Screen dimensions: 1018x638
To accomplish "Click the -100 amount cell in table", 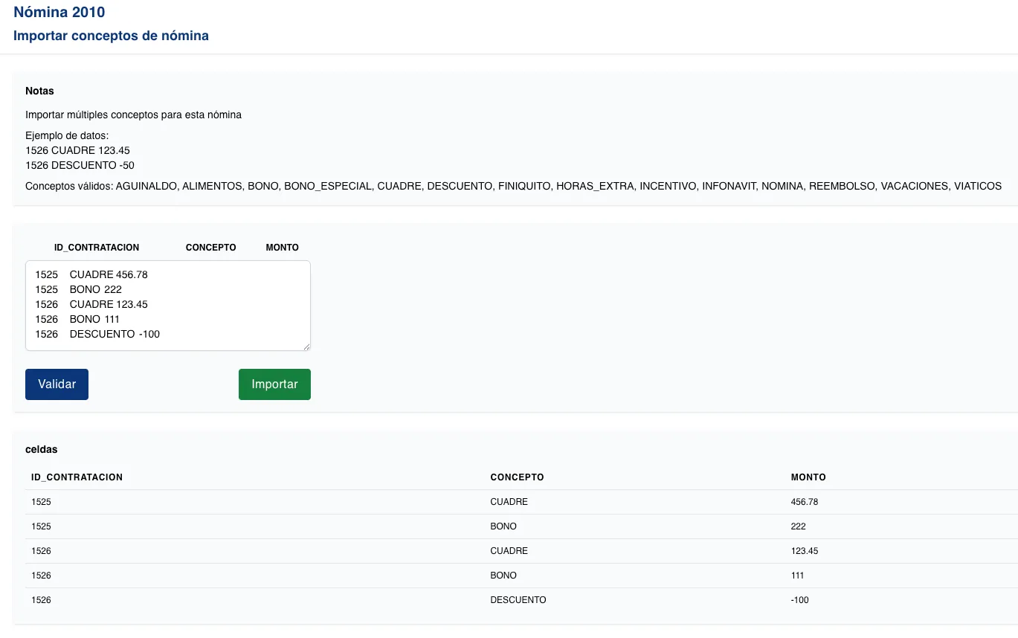I will click(x=799, y=600).
